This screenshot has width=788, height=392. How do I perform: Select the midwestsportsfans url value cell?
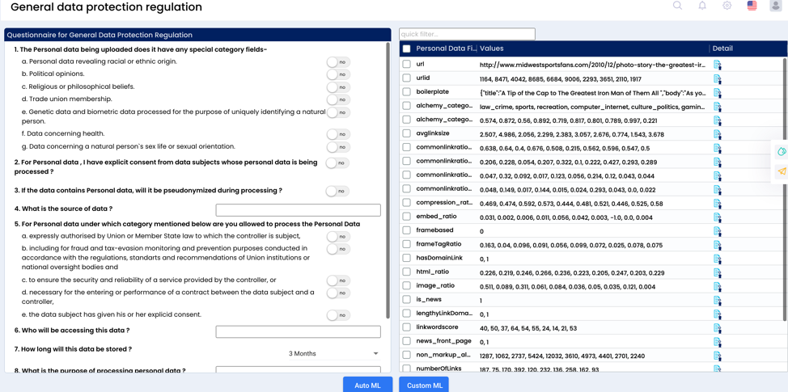pyautogui.click(x=593, y=65)
